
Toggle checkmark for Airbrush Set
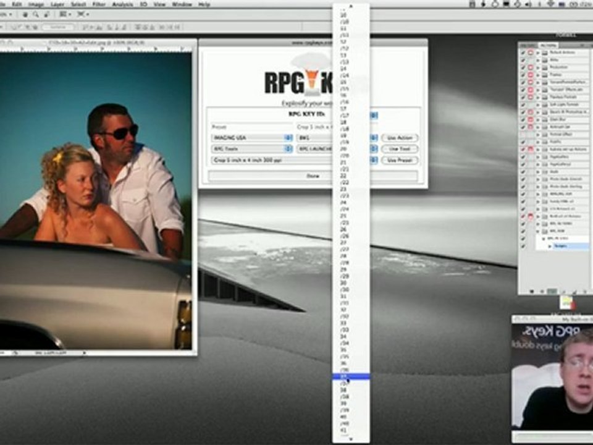(523, 127)
